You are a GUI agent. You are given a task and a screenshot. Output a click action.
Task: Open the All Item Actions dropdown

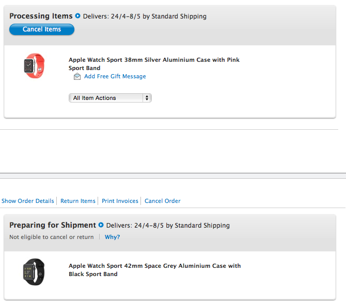(x=110, y=98)
